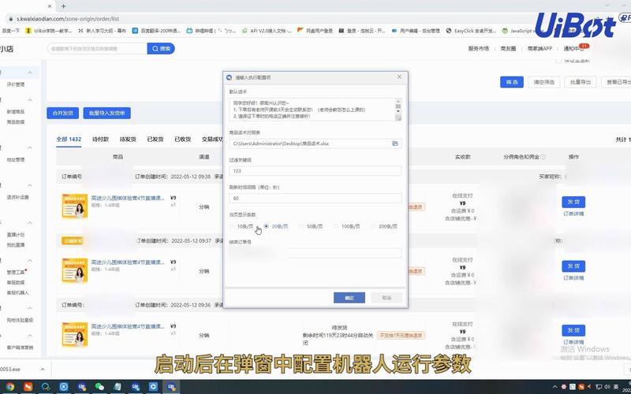631x394 pixels.
Task: Open 订单详情 link for first order
Action: click(573, 214)
